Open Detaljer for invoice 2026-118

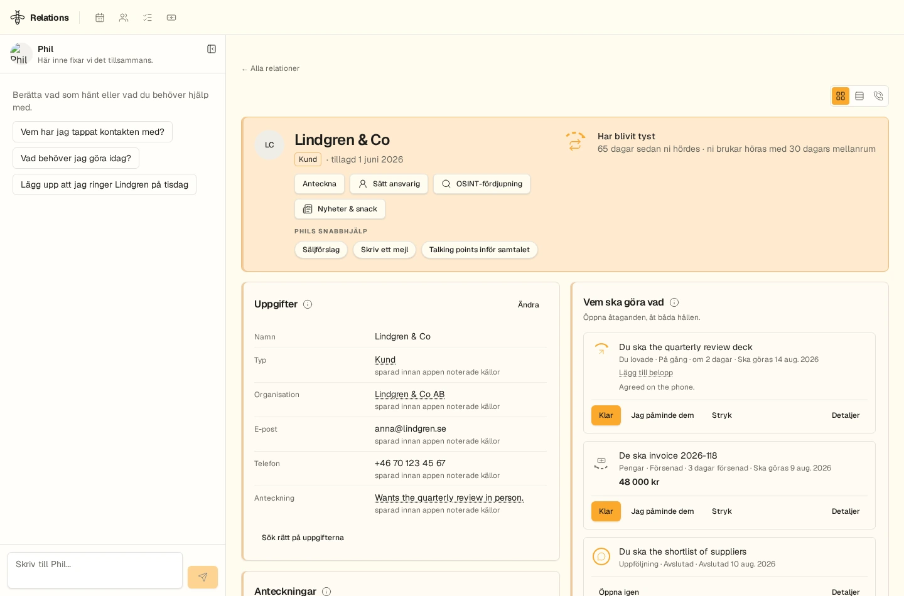(846, 511)
